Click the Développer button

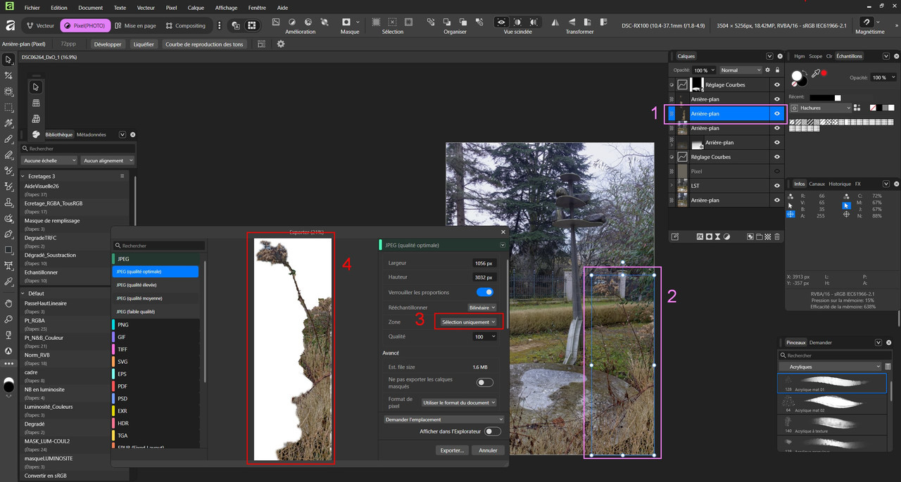pyautogui.click(x=108, y=44)
